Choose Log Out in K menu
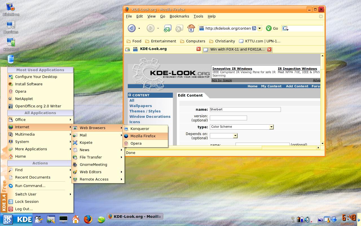361x226 pixels. tap(40, 209)
